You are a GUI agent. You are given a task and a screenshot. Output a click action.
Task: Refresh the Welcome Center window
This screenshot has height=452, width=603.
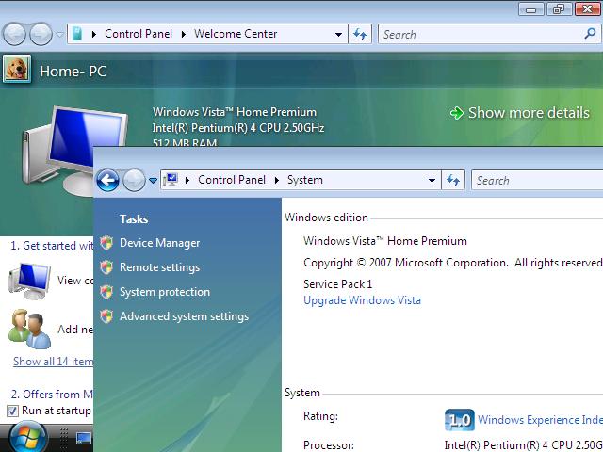[360, 34]
